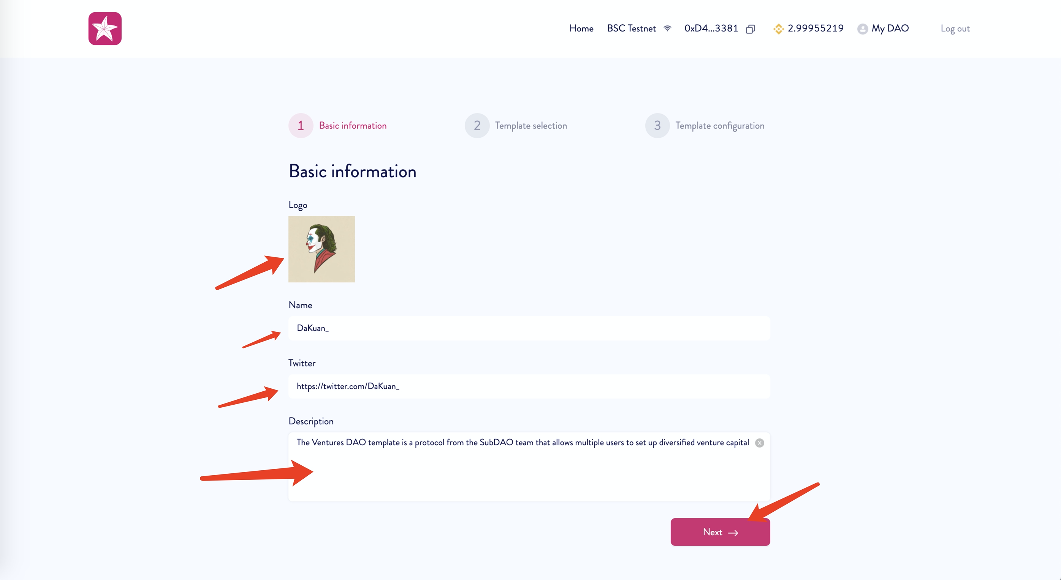Click the uploaded Joker logo thumbnail
Screen dimensions: 1061x580
(x=321, y=249)
